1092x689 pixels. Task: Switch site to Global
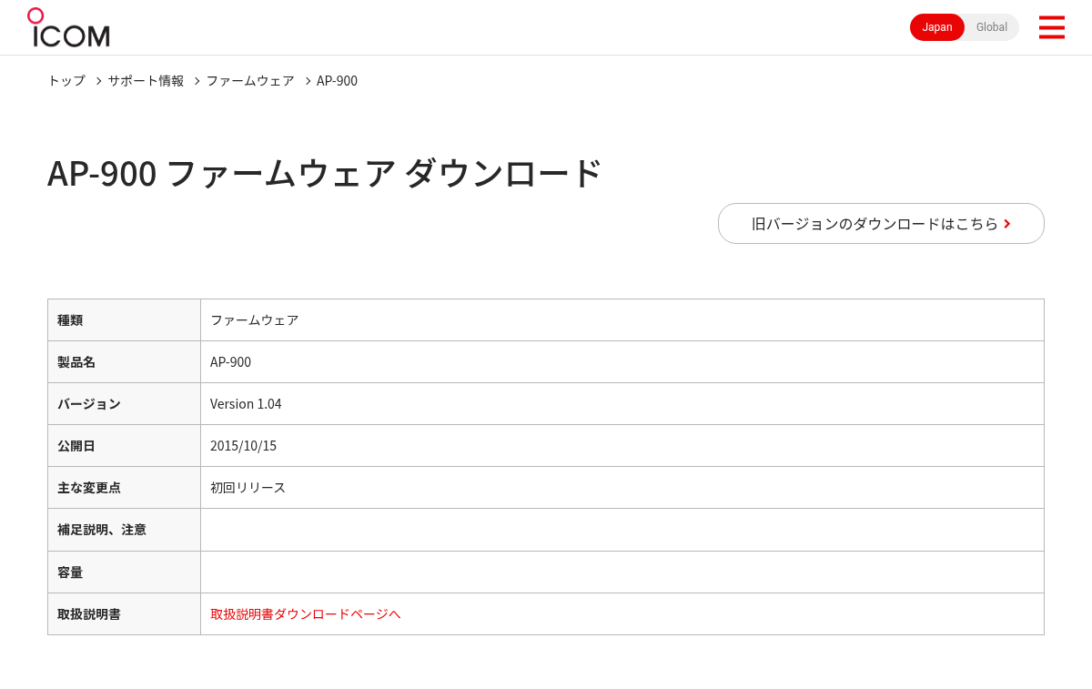tap(992, 27)
